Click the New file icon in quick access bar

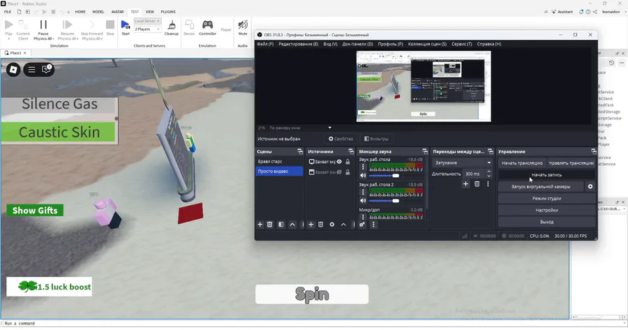click(x=19, y=12)
